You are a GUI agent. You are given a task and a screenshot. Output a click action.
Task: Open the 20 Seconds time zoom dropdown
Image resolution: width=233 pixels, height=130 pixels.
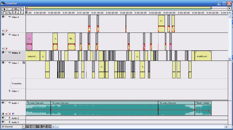click(23, 127)
